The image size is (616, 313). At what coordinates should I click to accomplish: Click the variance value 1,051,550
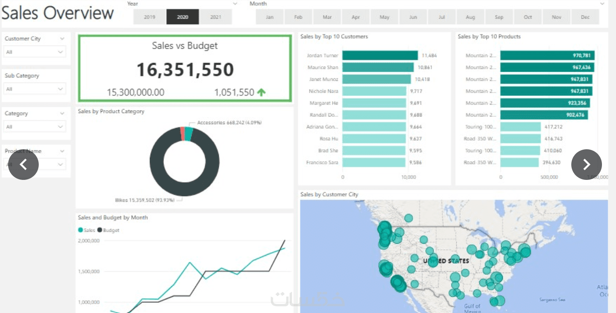(234, 92)
